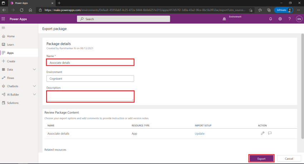
Task: Click the Export button
Action: pyautogui.click(x=261, y=159)
